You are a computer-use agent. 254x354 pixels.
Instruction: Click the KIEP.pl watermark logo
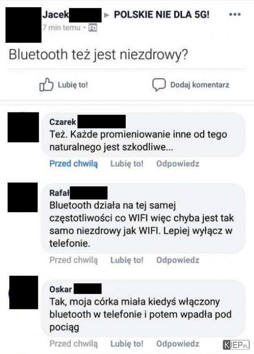click(236, 345)
